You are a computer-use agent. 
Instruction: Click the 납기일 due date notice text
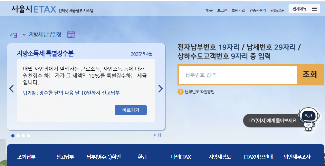[x=72, y=93]
